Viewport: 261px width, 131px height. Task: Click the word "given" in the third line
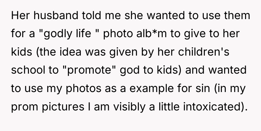tap(123, 52)
